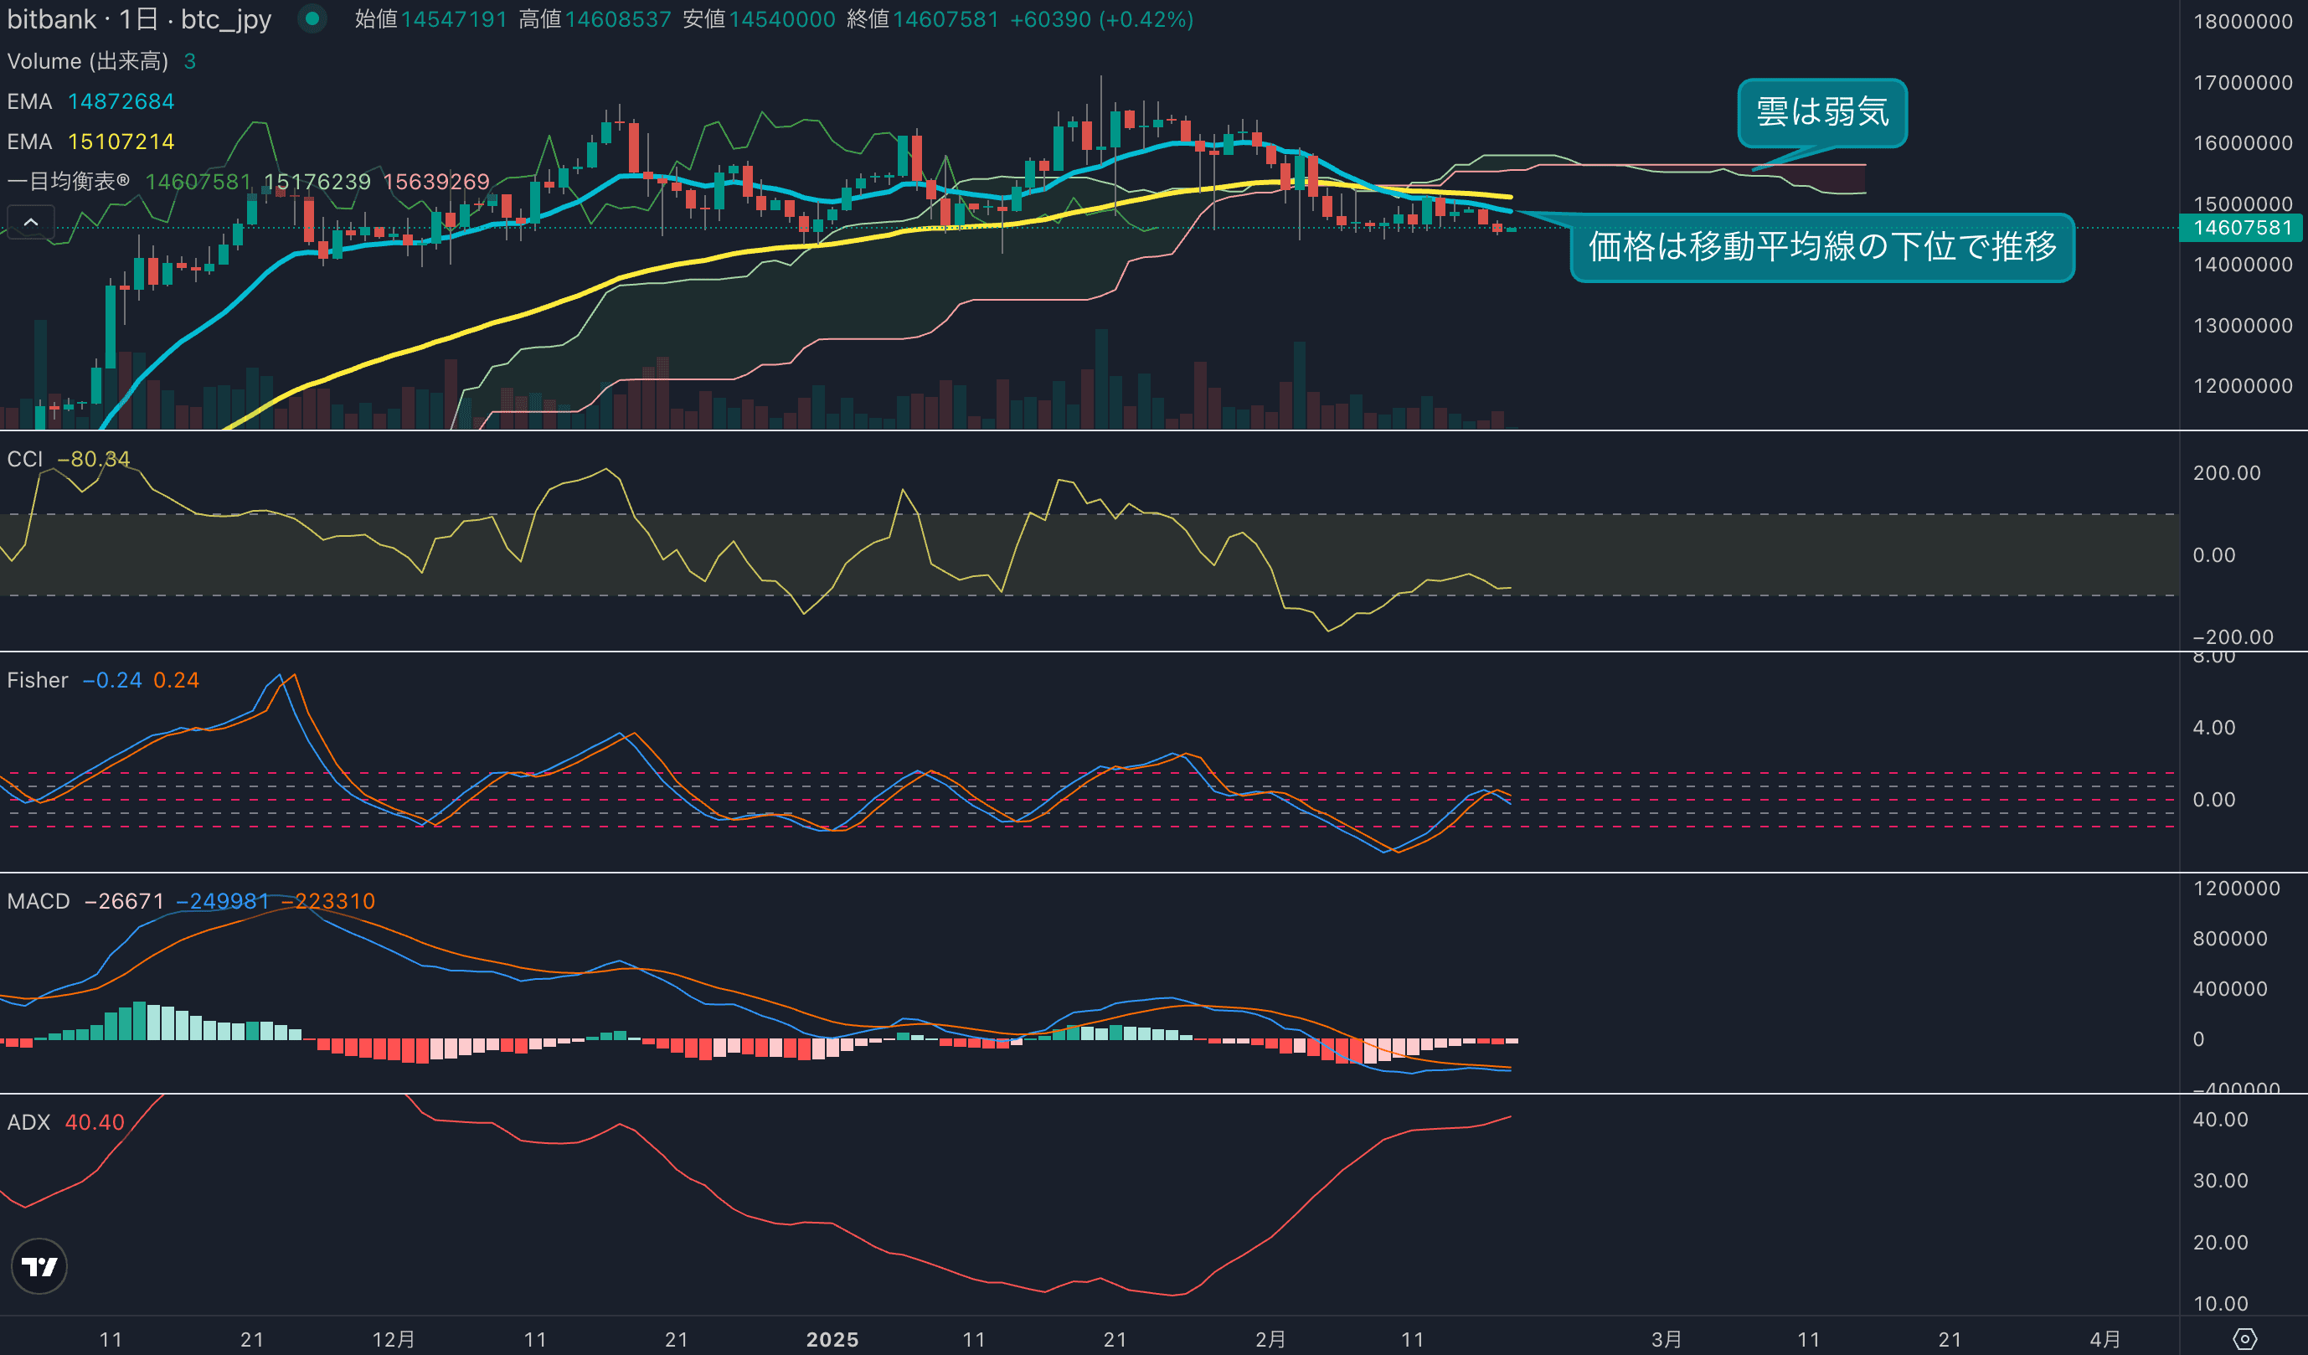
Task: Click the 12月 label on time axis
Action: (x=393, y=1339)
